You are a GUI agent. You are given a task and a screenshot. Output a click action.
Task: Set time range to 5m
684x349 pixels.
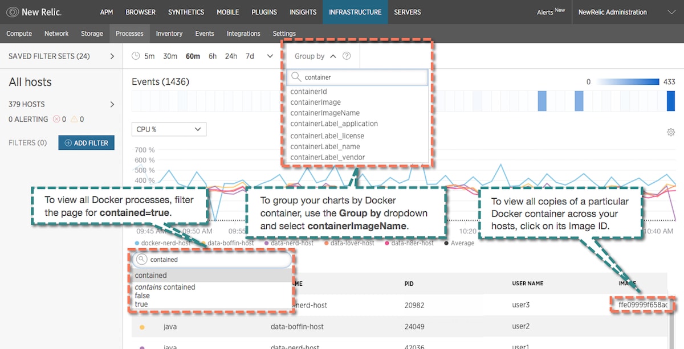pyautogui.click(x=149, y=56)
